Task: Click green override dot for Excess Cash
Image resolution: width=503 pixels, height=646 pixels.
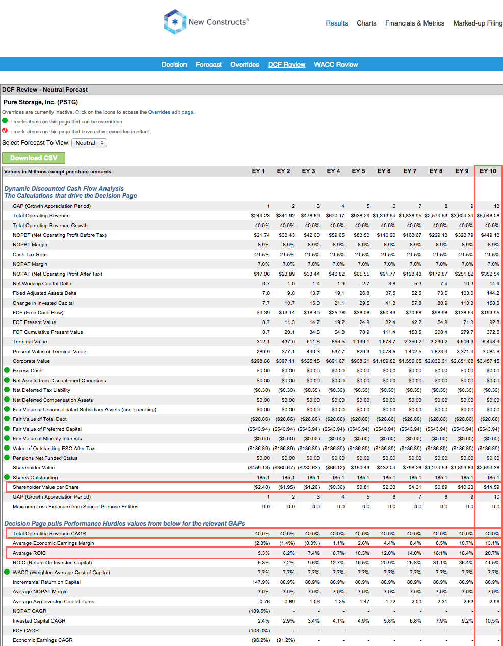Action: coord(7,370)
